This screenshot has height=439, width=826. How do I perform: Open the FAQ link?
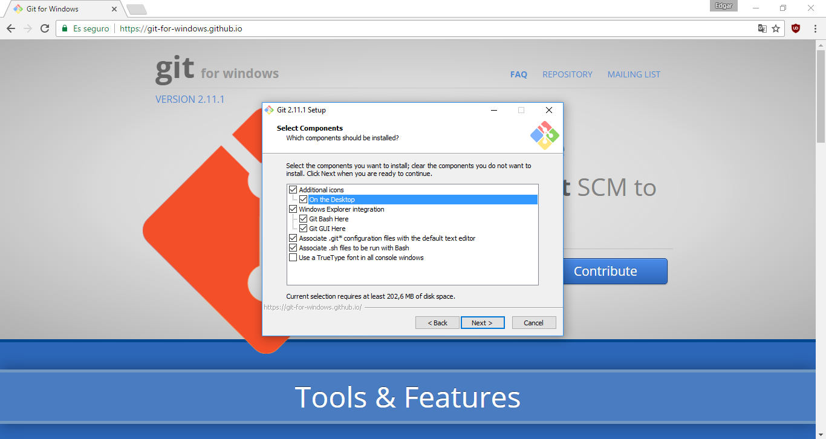tap(519, 74)
